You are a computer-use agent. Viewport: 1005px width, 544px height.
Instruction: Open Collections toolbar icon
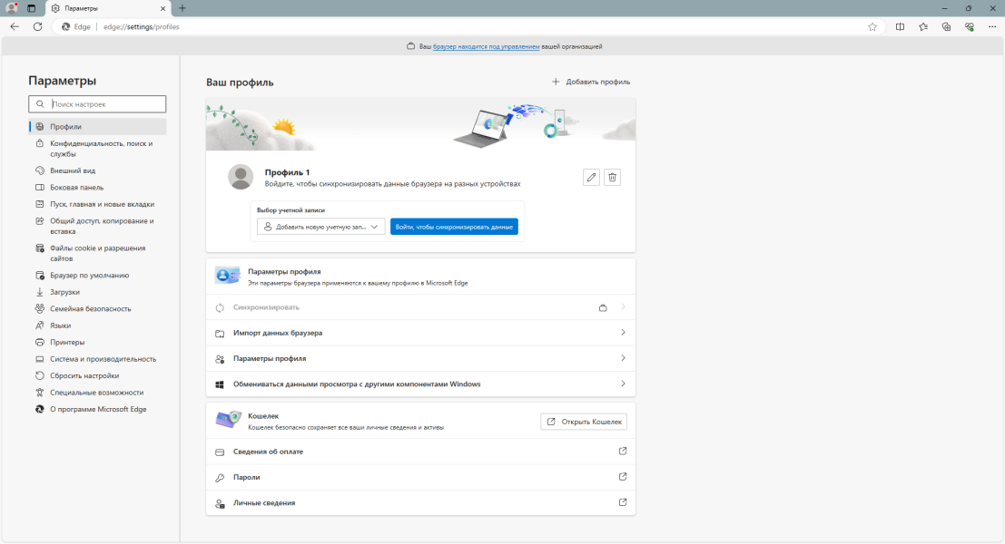pyautogui.click(x=946, y=27)
